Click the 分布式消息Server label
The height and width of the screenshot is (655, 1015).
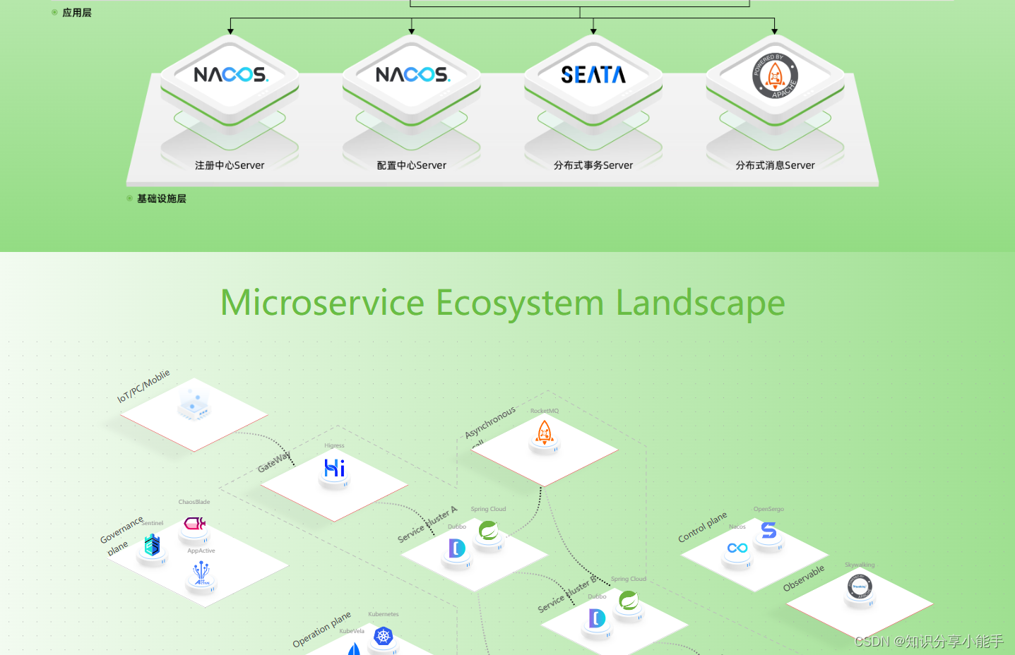775,165
